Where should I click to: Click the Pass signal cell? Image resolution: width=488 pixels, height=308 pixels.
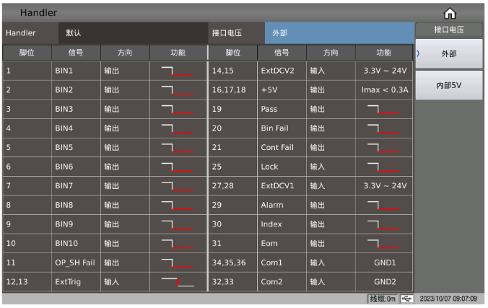coord(282,109)
